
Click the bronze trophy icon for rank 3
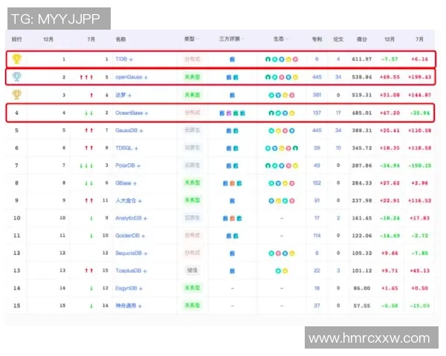pyautogui.click(x=16, y=94)
